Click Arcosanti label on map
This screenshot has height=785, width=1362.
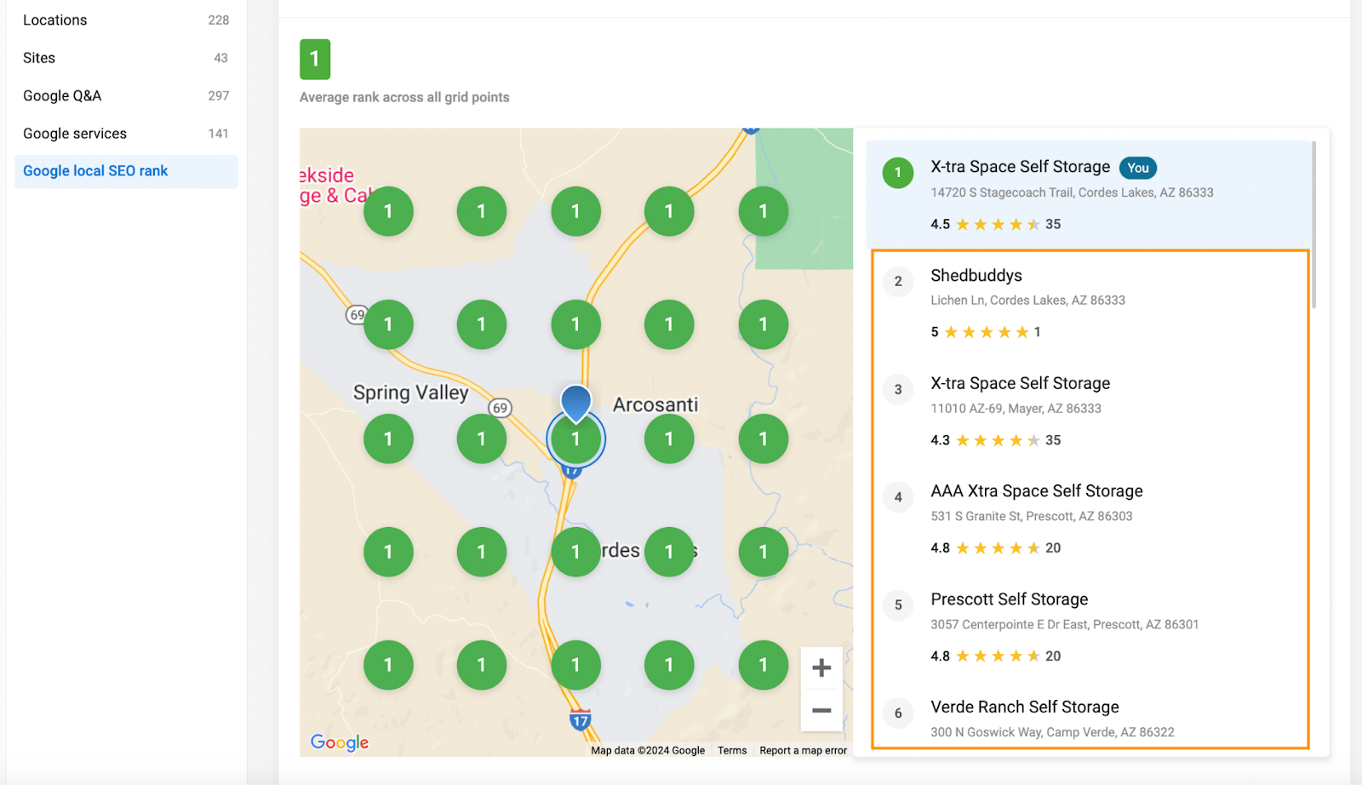[655, 404]
